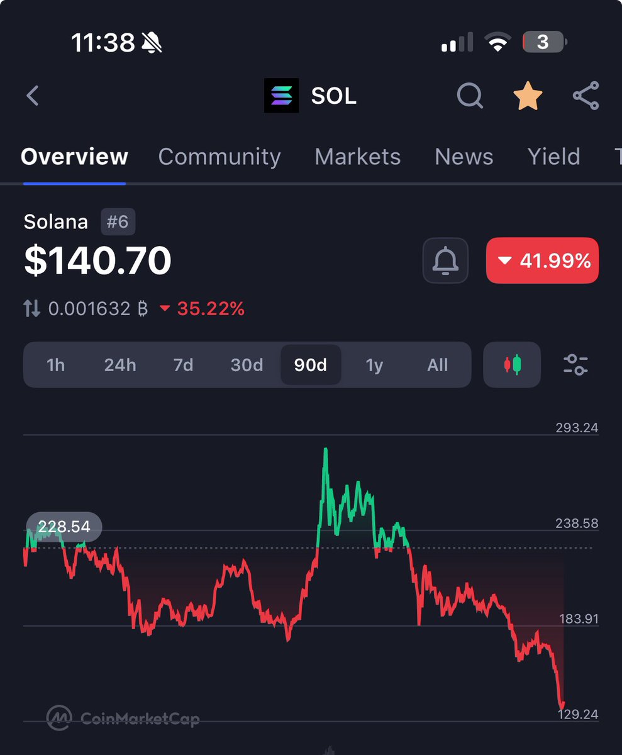Open search with the magnifier icon
The image size is (622, 755).
click(x=470, y=96)
